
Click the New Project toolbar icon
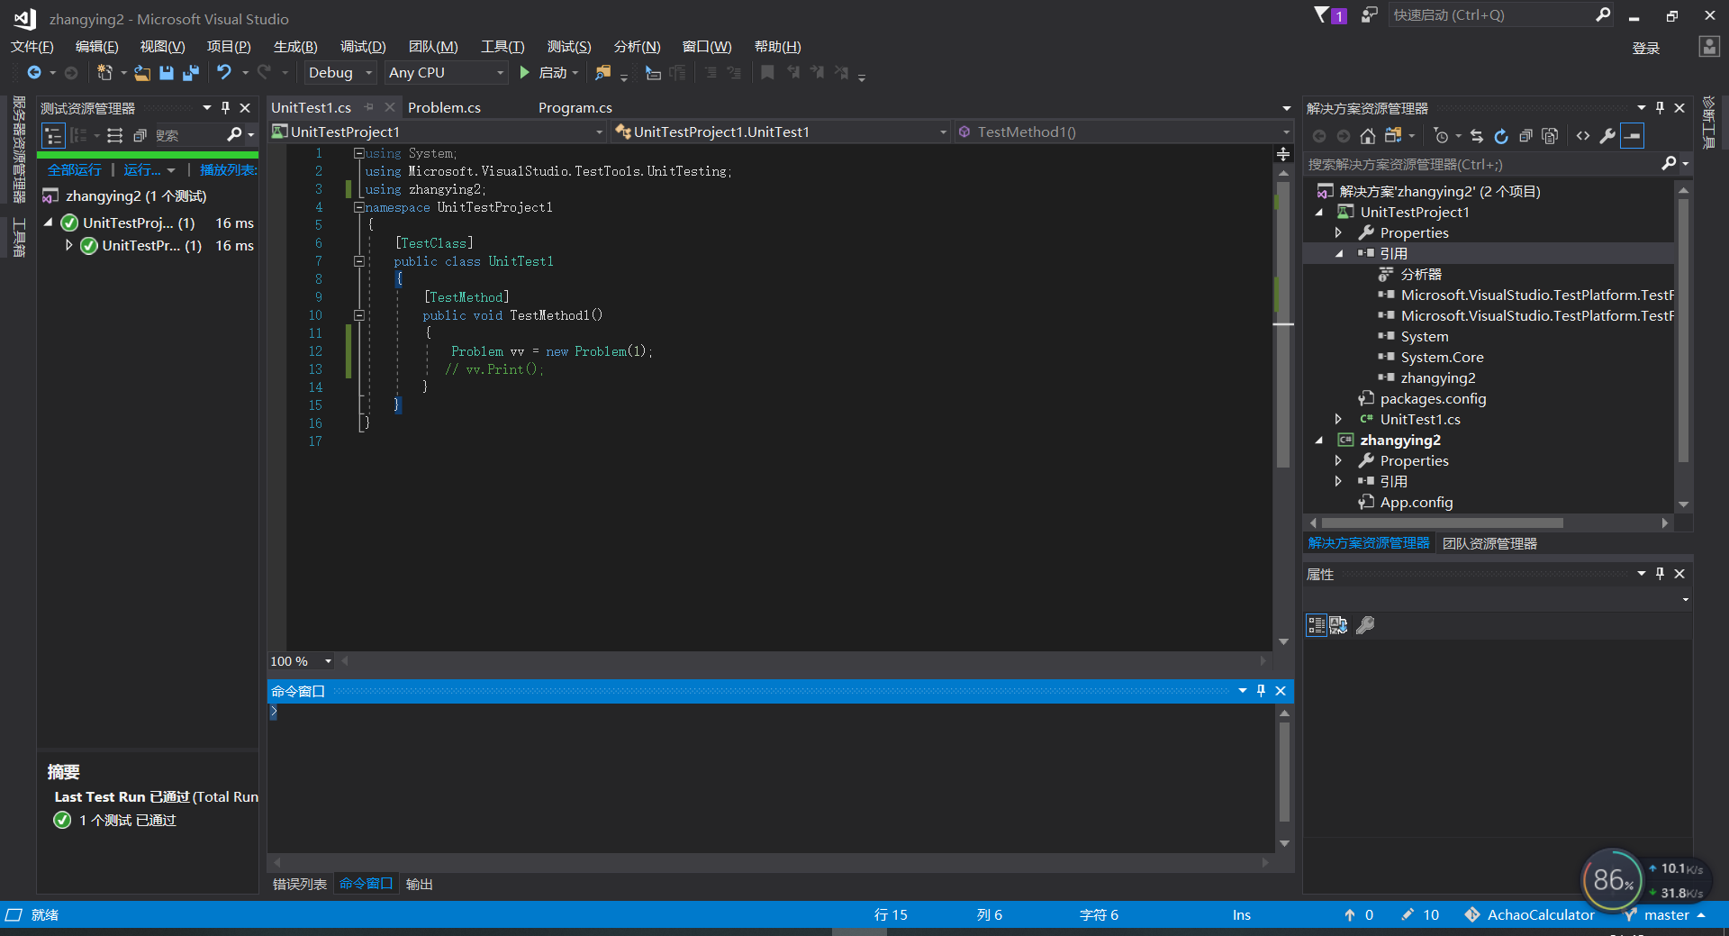(x=104, y=73)
